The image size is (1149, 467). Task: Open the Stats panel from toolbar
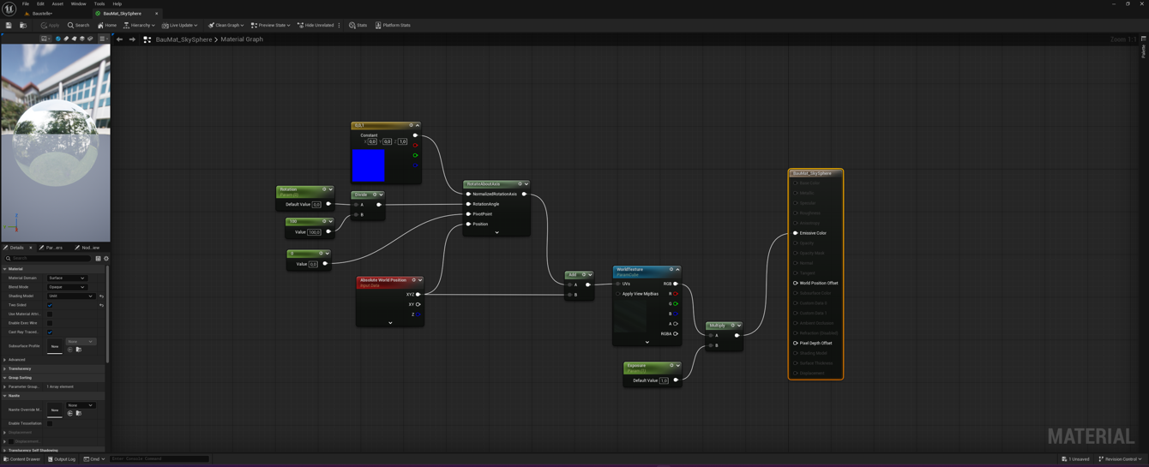(358, 26)
